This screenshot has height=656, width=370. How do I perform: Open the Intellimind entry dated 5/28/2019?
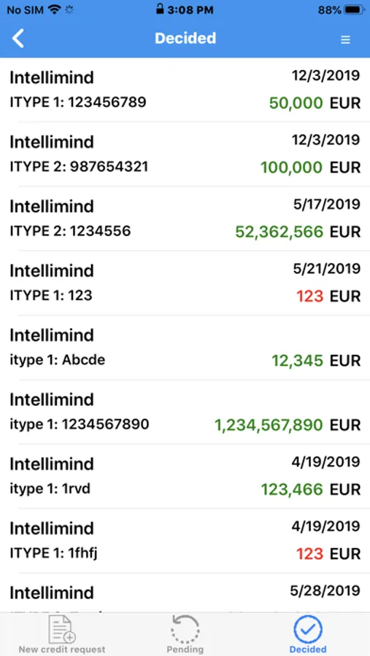[185, 593]
